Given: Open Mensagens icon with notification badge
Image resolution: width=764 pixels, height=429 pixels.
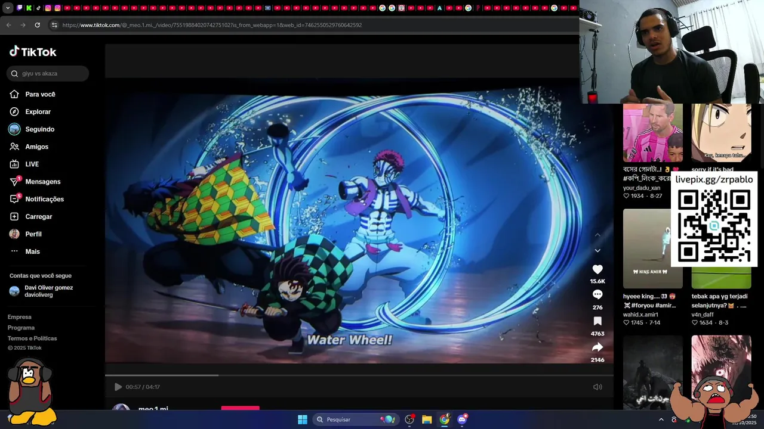Looking at the screenshot, I should click(x=15, y=181).
